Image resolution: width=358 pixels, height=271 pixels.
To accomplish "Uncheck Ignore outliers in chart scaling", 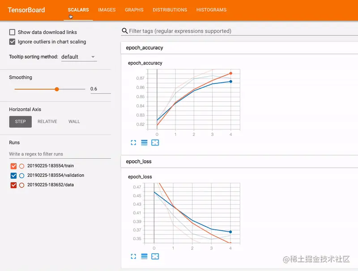I will [x=11, y=42].
